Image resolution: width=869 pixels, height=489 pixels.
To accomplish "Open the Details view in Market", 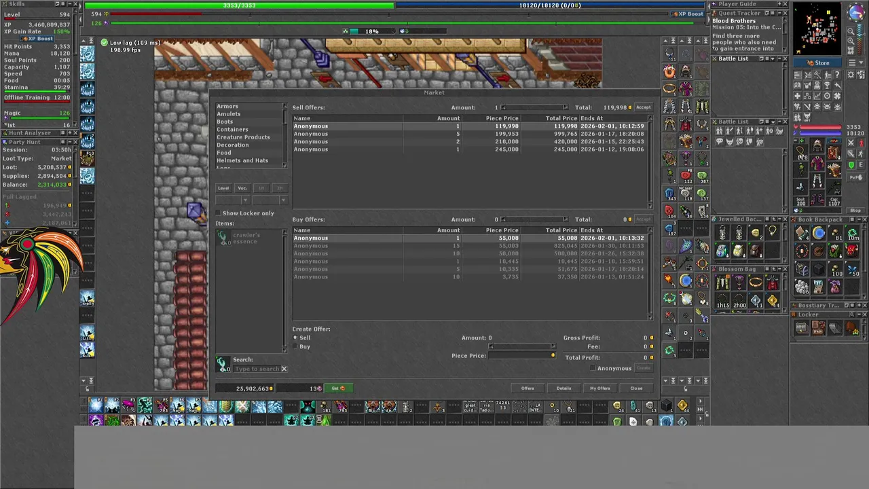I will (563, 388).
